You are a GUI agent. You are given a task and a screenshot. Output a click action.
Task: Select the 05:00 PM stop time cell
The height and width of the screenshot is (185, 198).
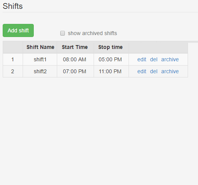click(x=111, y=59)
